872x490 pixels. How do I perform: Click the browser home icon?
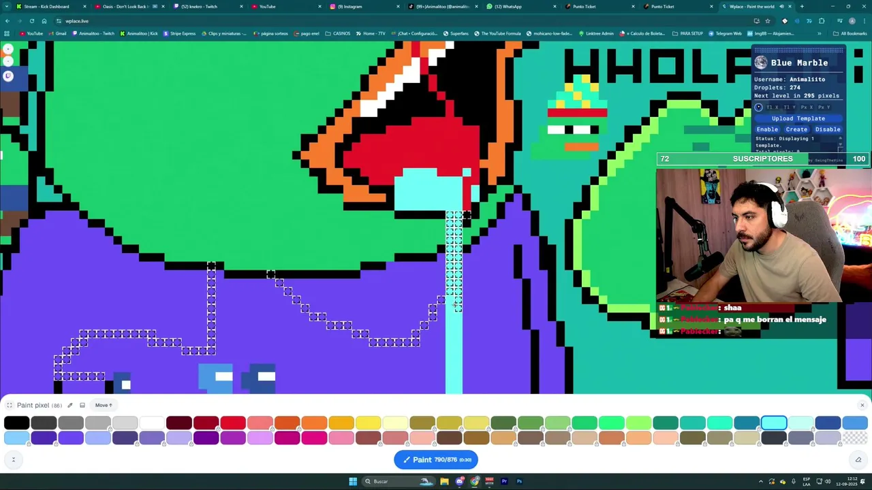point(44,21)
